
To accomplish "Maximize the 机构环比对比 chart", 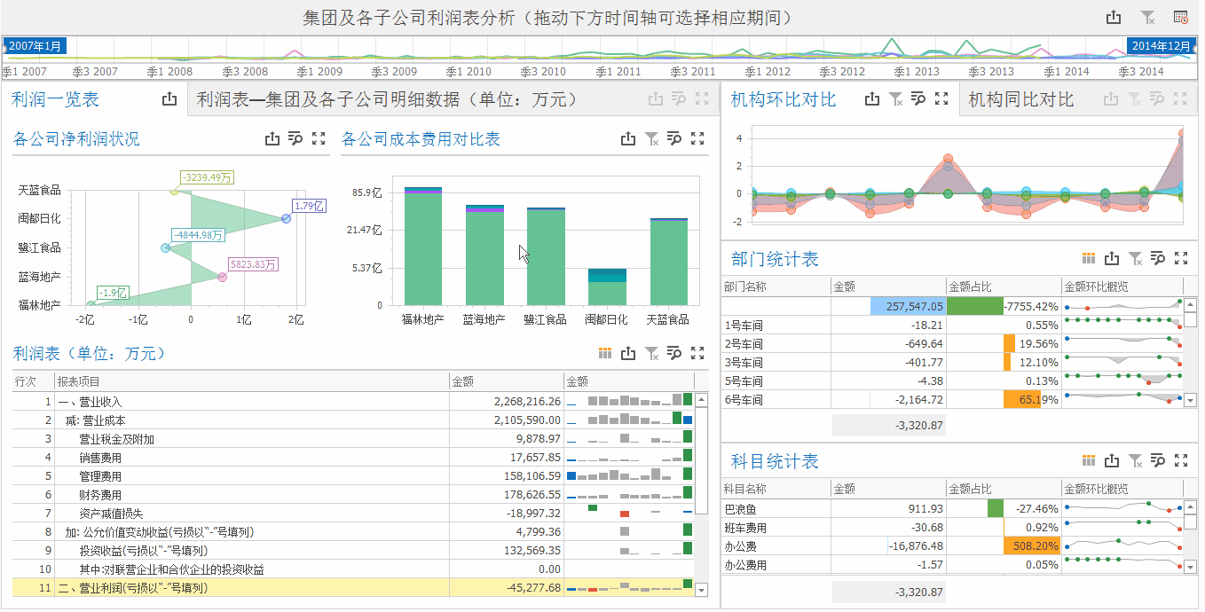I will pyautogui.click(x=941, y=99).
